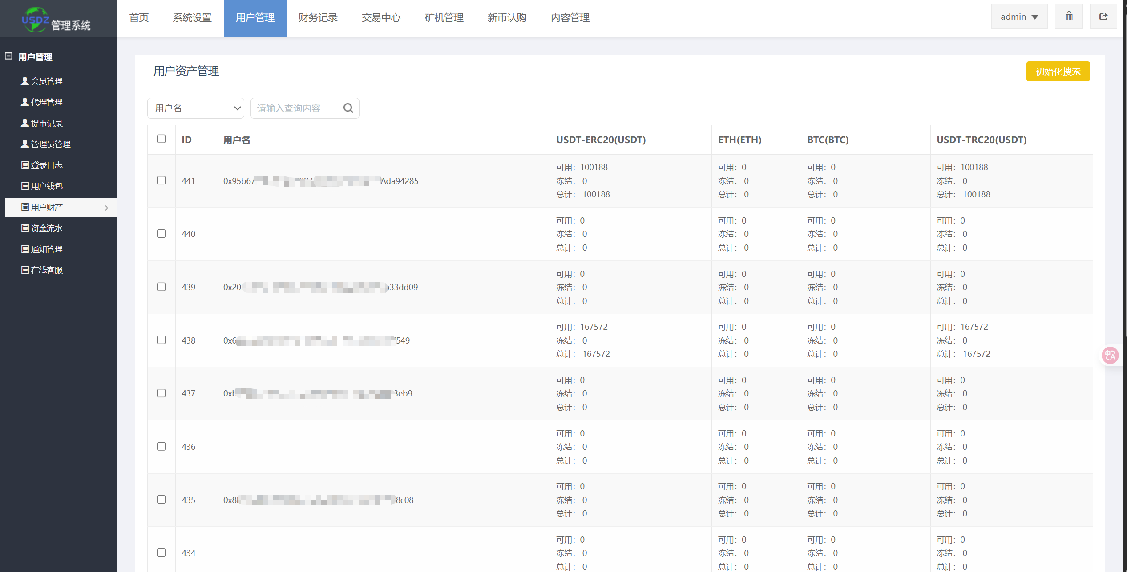Click the 初始化搜索 button
The image size is (1127, 572).
[x=1058, y=72]
